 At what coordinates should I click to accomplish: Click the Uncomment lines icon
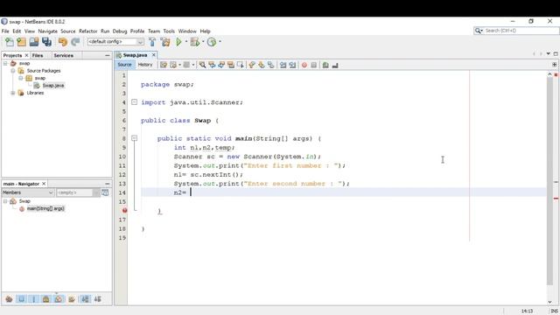click(335, 65)
